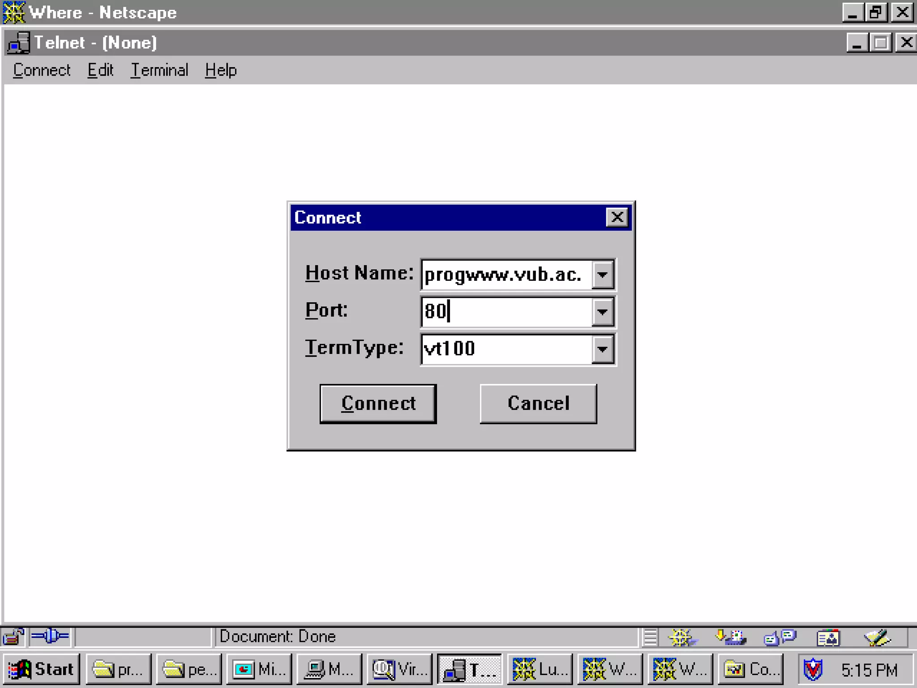Click the McAfee shield tray icon
This screenshot has height=688, width=917.
coord(813,670)
